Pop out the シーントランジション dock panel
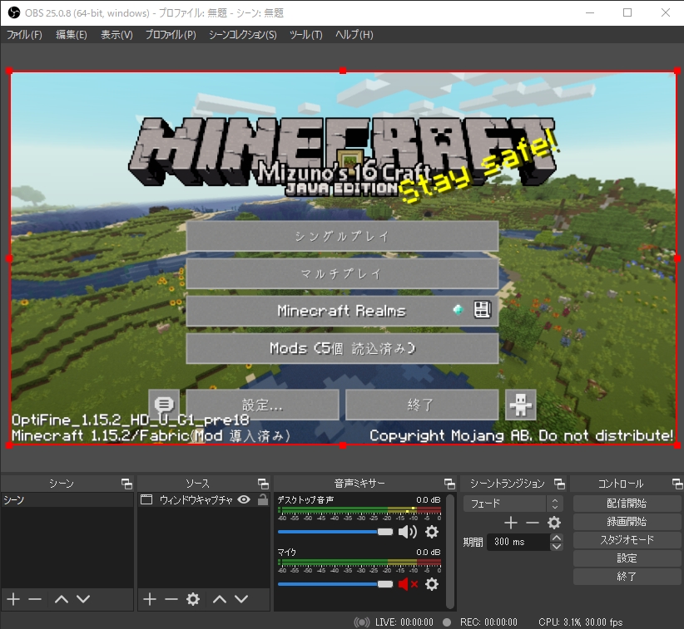684x629 pixels. 559,484
